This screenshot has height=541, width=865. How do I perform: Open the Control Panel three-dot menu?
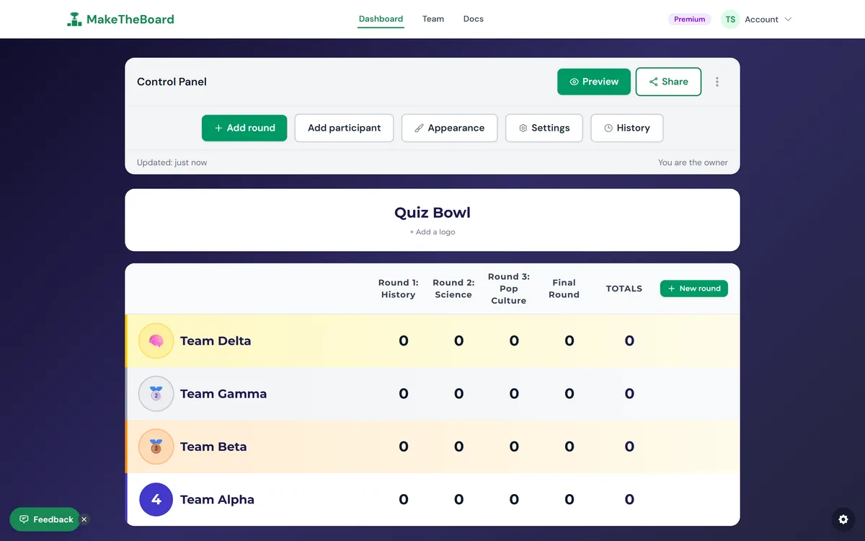(717, 82)
